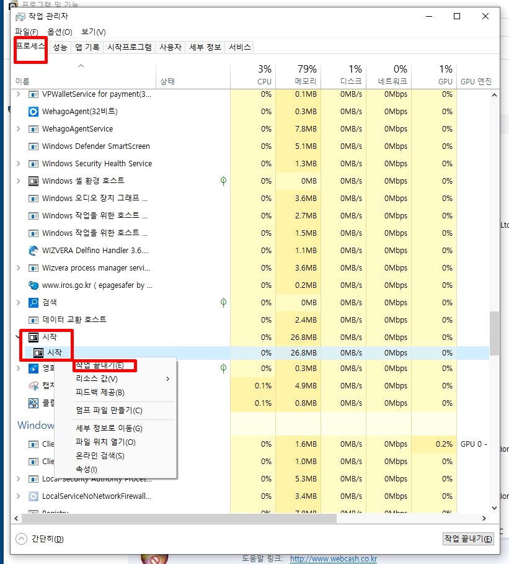This screenshot has width=509, height=564.
Task: Click the Local Security Authority process icon
Action: tap(33, 479)
